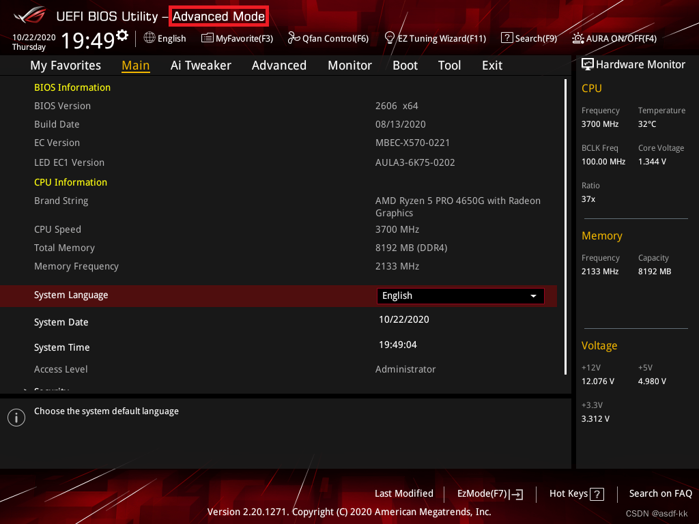Click the AMD Ryzen 5 PRO 4650G brand string
This screenshot has width=699, height=524.
(458, 207)
